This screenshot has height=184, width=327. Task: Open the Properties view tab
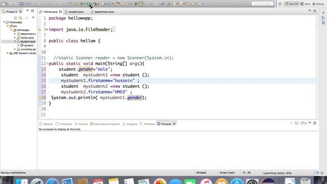point(64,124)
